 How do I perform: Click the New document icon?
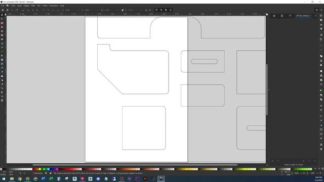[321, 16]
